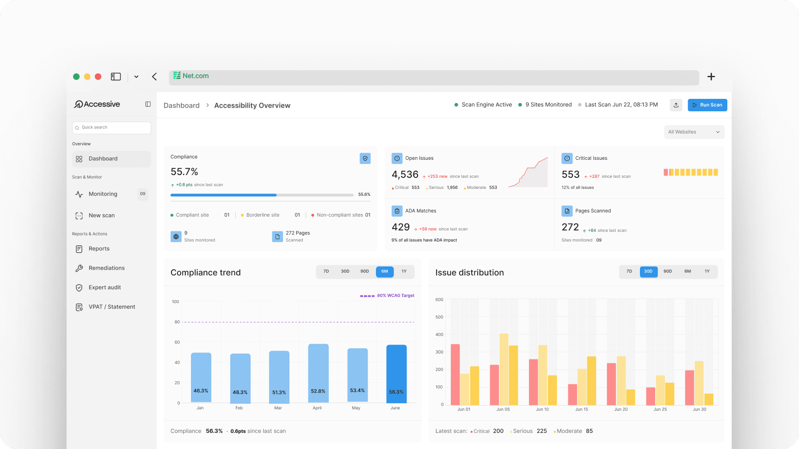Select 7D in Issue distribution
Viewport: 799px width, 449px height.
tap(629, 272)
